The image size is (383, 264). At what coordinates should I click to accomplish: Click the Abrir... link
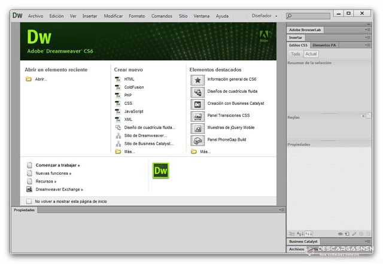click(41, 79)
